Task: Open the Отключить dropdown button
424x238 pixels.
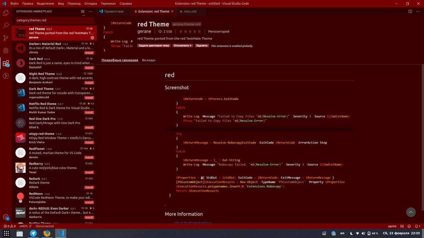Action: click(183, 46)
